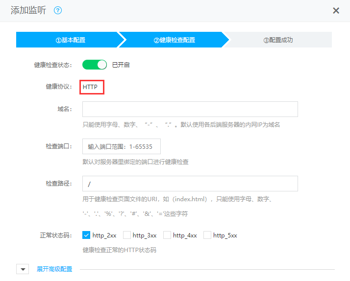Click the 已开启 status label
350x281 pixels.
[x=121, y=65]
